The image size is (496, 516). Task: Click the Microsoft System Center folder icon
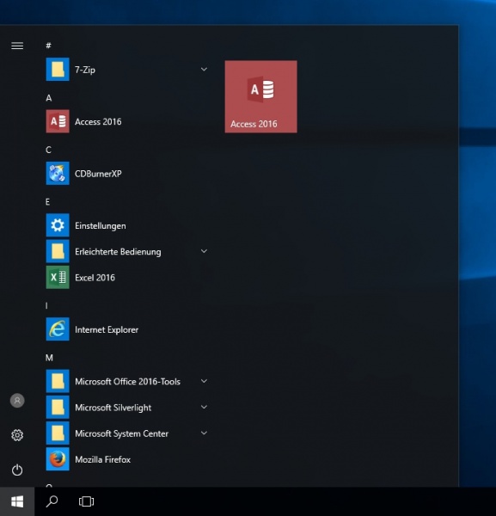tap(58, 433)
